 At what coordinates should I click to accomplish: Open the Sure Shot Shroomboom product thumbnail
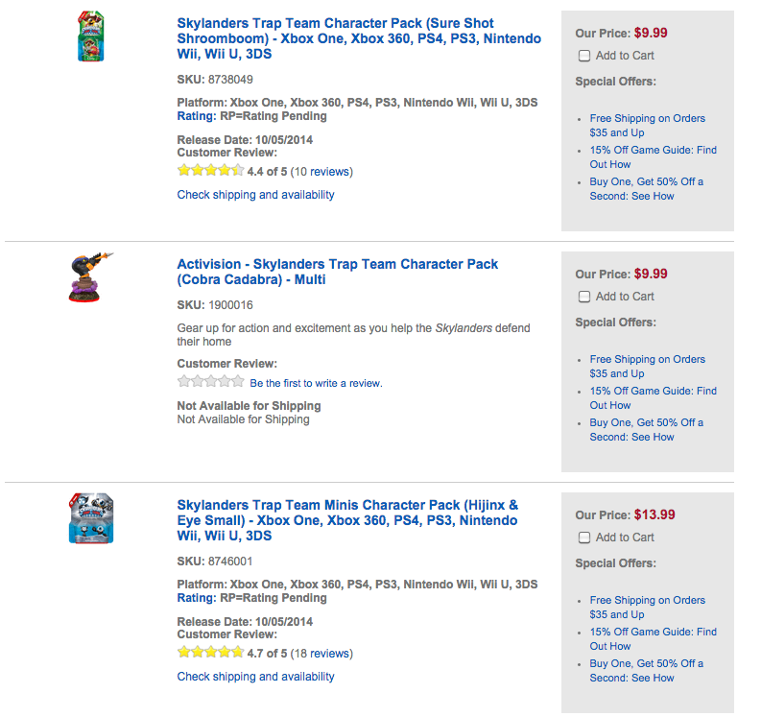(92, 38)
